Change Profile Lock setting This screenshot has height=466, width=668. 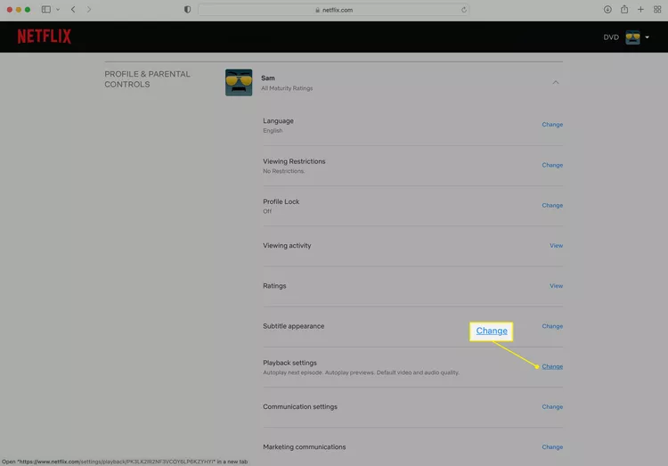coord(552,205)
